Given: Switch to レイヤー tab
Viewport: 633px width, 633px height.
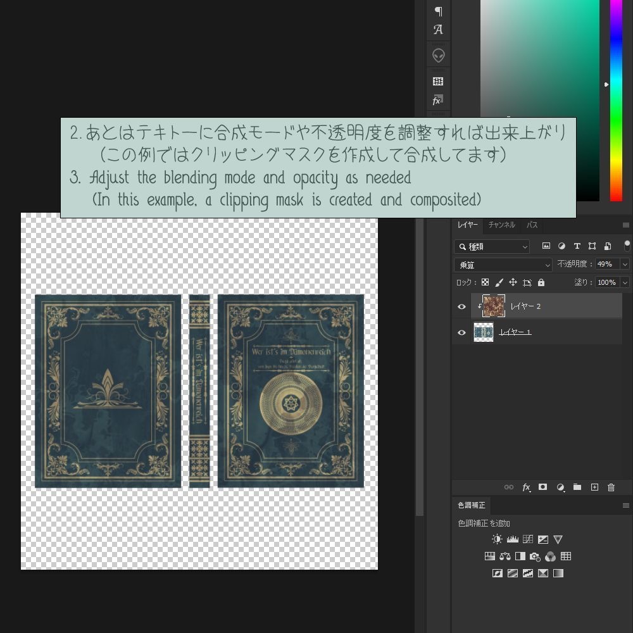Looking at the screenshot, I should coord(468,225).
